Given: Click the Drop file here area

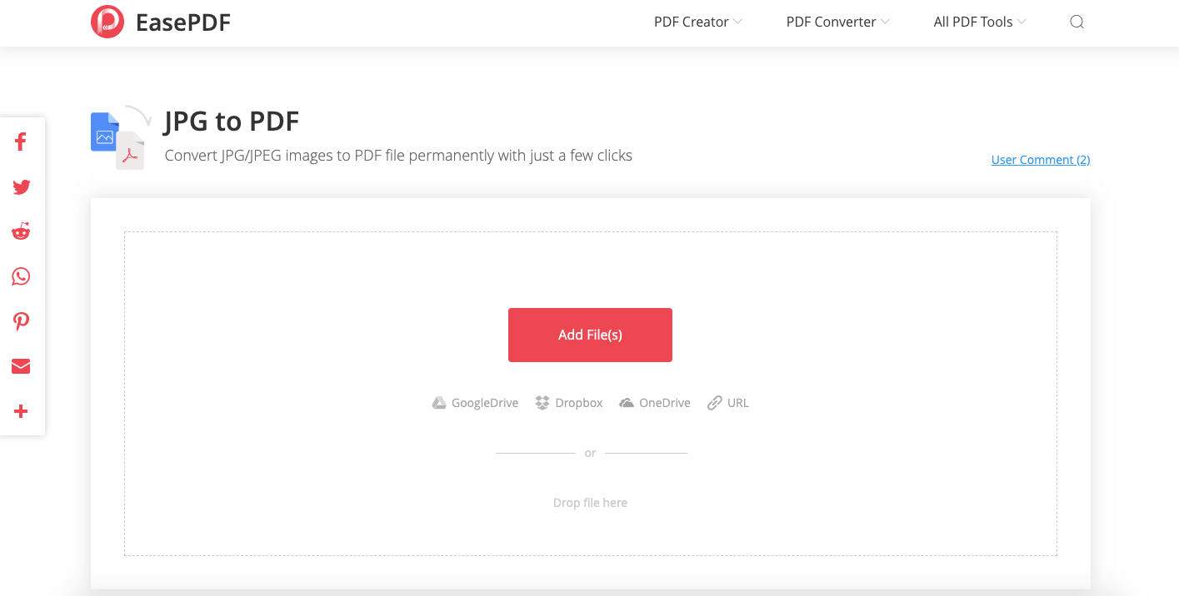Looking at the screenshot, I should [x=590, y=503].
